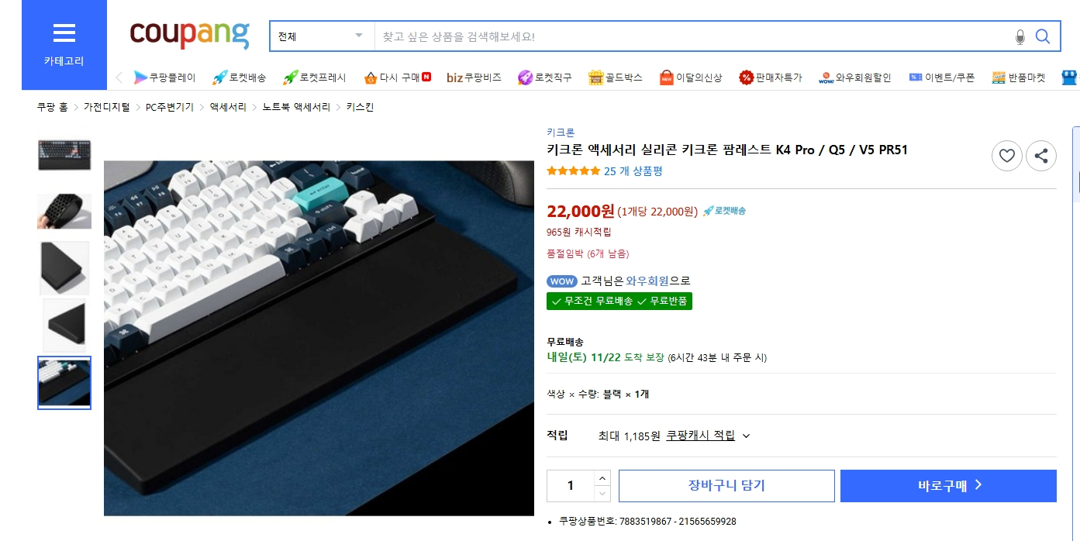Screen dimensions: 1080x541
Task: Open the 골드박스 menu item
Action: pyautogui.click(x=616, y=78)
